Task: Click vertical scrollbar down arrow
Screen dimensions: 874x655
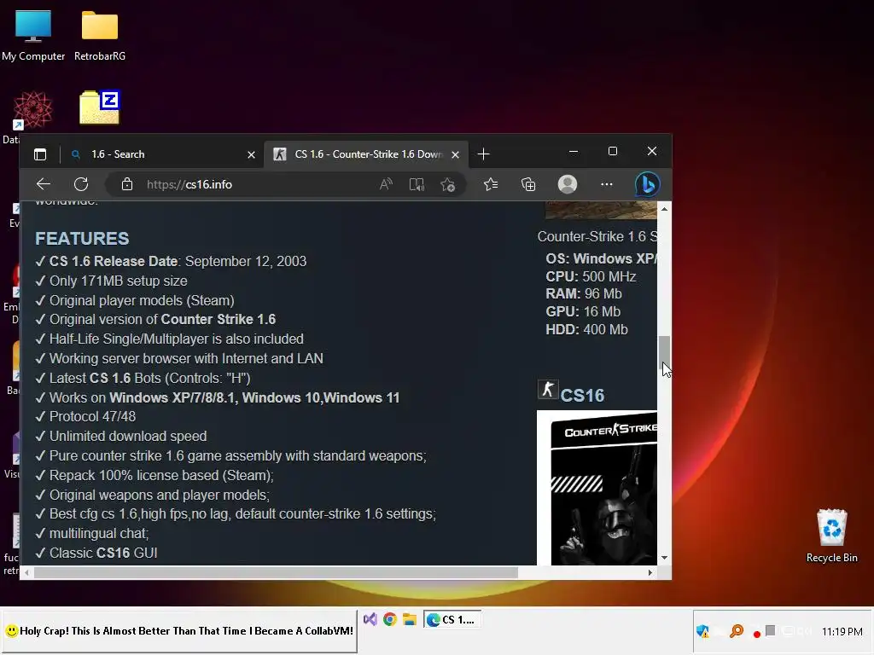Action: (x=664, y=558)
